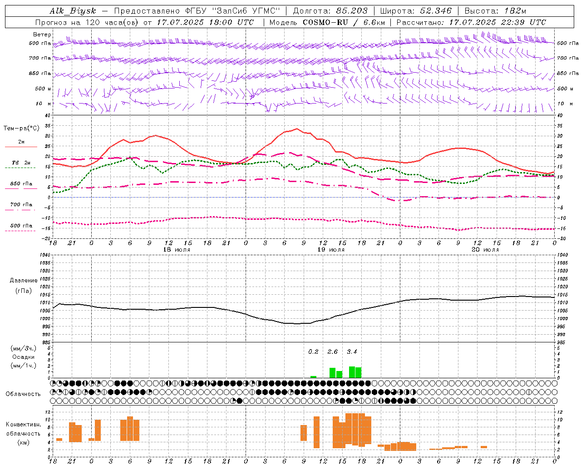Click the 'Td 2м' dew point legend entry
This screenshot has width=581, height=465.
coord(21,162)
